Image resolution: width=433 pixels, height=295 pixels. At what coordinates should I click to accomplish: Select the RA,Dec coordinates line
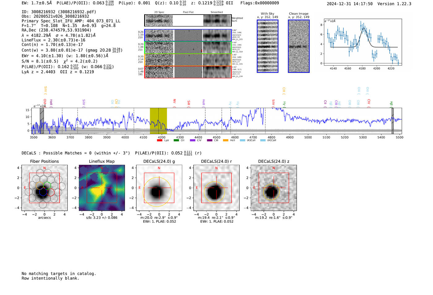tap(57, 30)
